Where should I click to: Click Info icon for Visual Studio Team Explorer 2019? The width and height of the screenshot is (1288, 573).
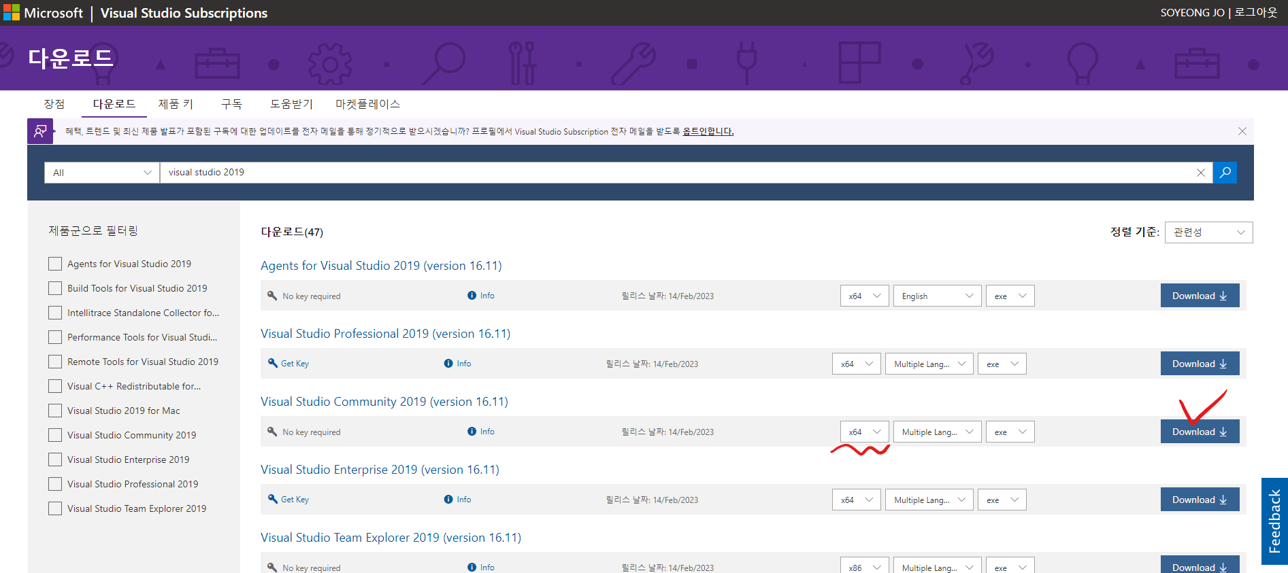click(x=472, y=568)
